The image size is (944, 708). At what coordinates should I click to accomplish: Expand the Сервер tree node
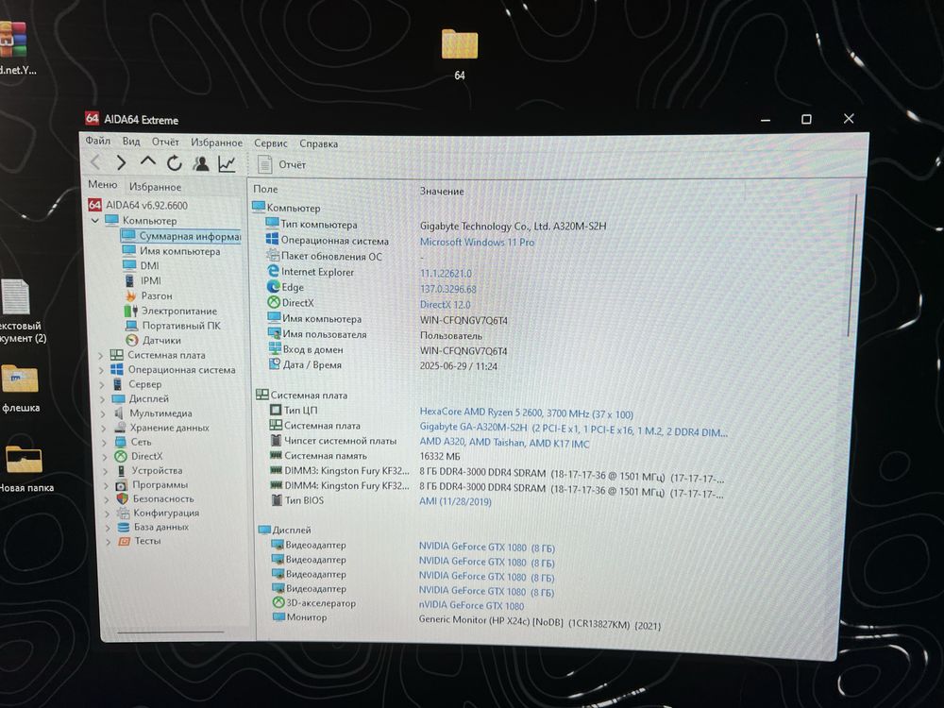[x=102, y=384]
